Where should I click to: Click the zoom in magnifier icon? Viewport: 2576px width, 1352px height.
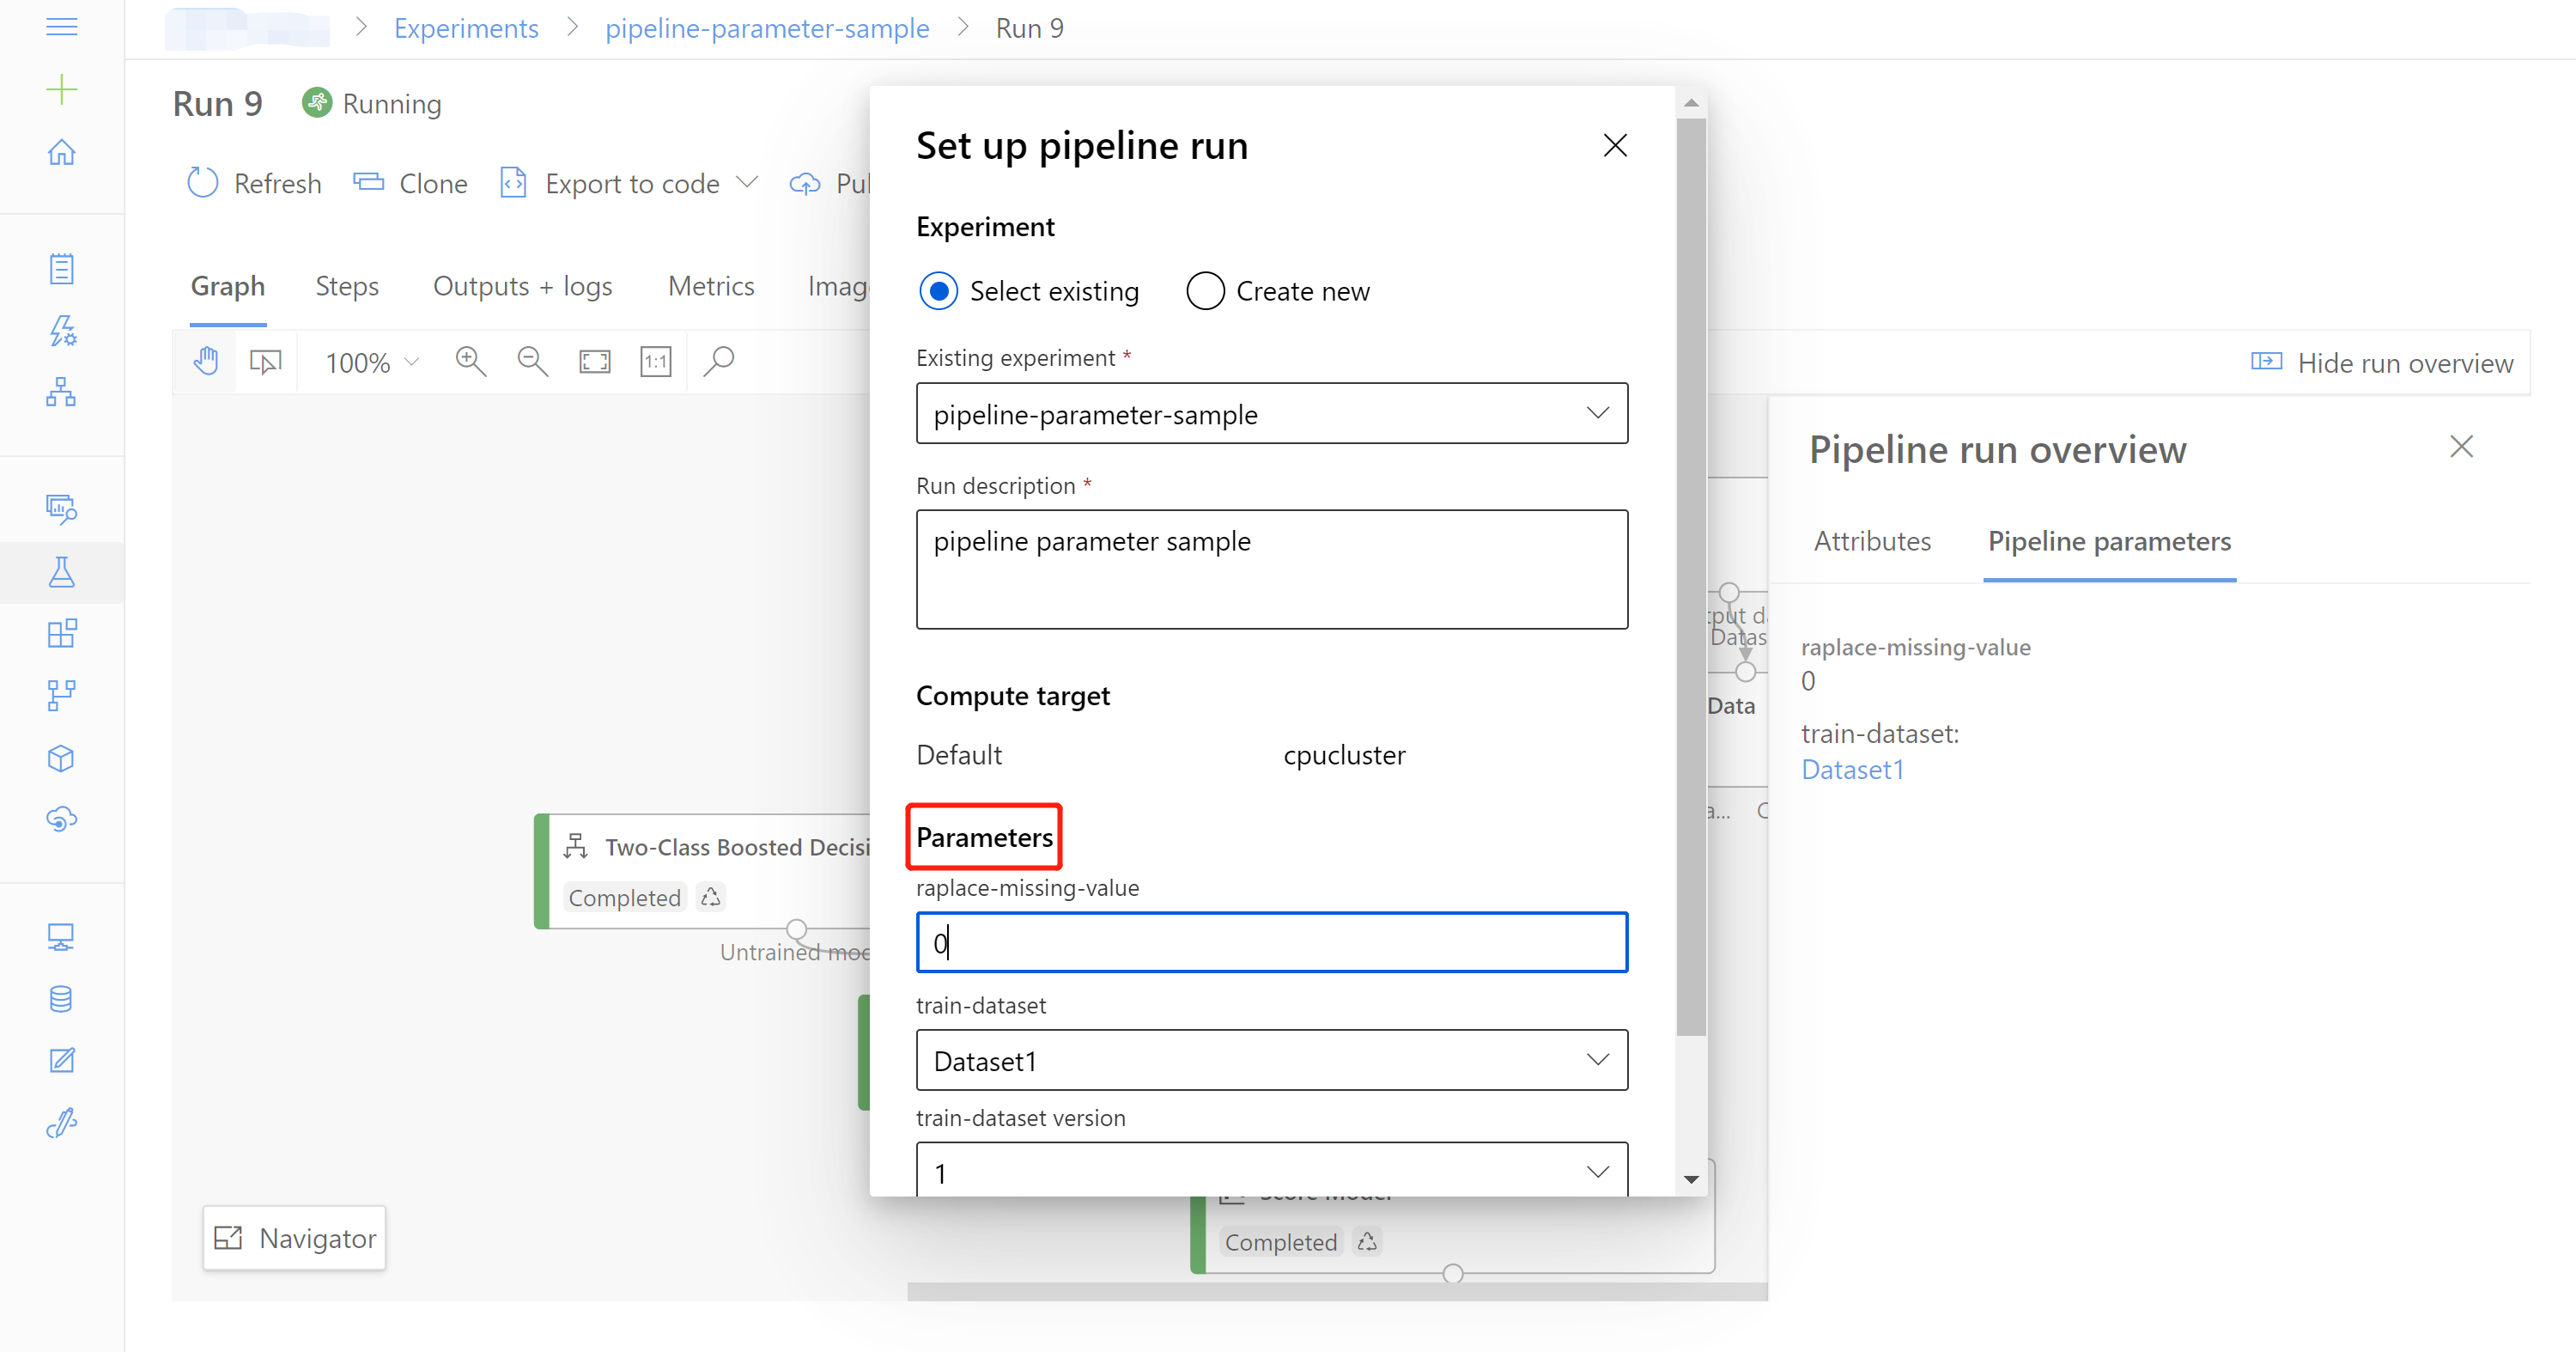472,360
